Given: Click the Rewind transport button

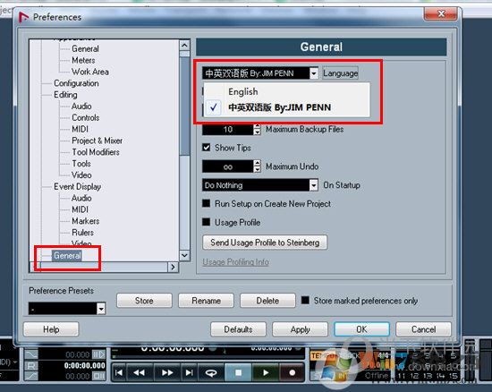Looking at the screenshot, I should (140, 372).
